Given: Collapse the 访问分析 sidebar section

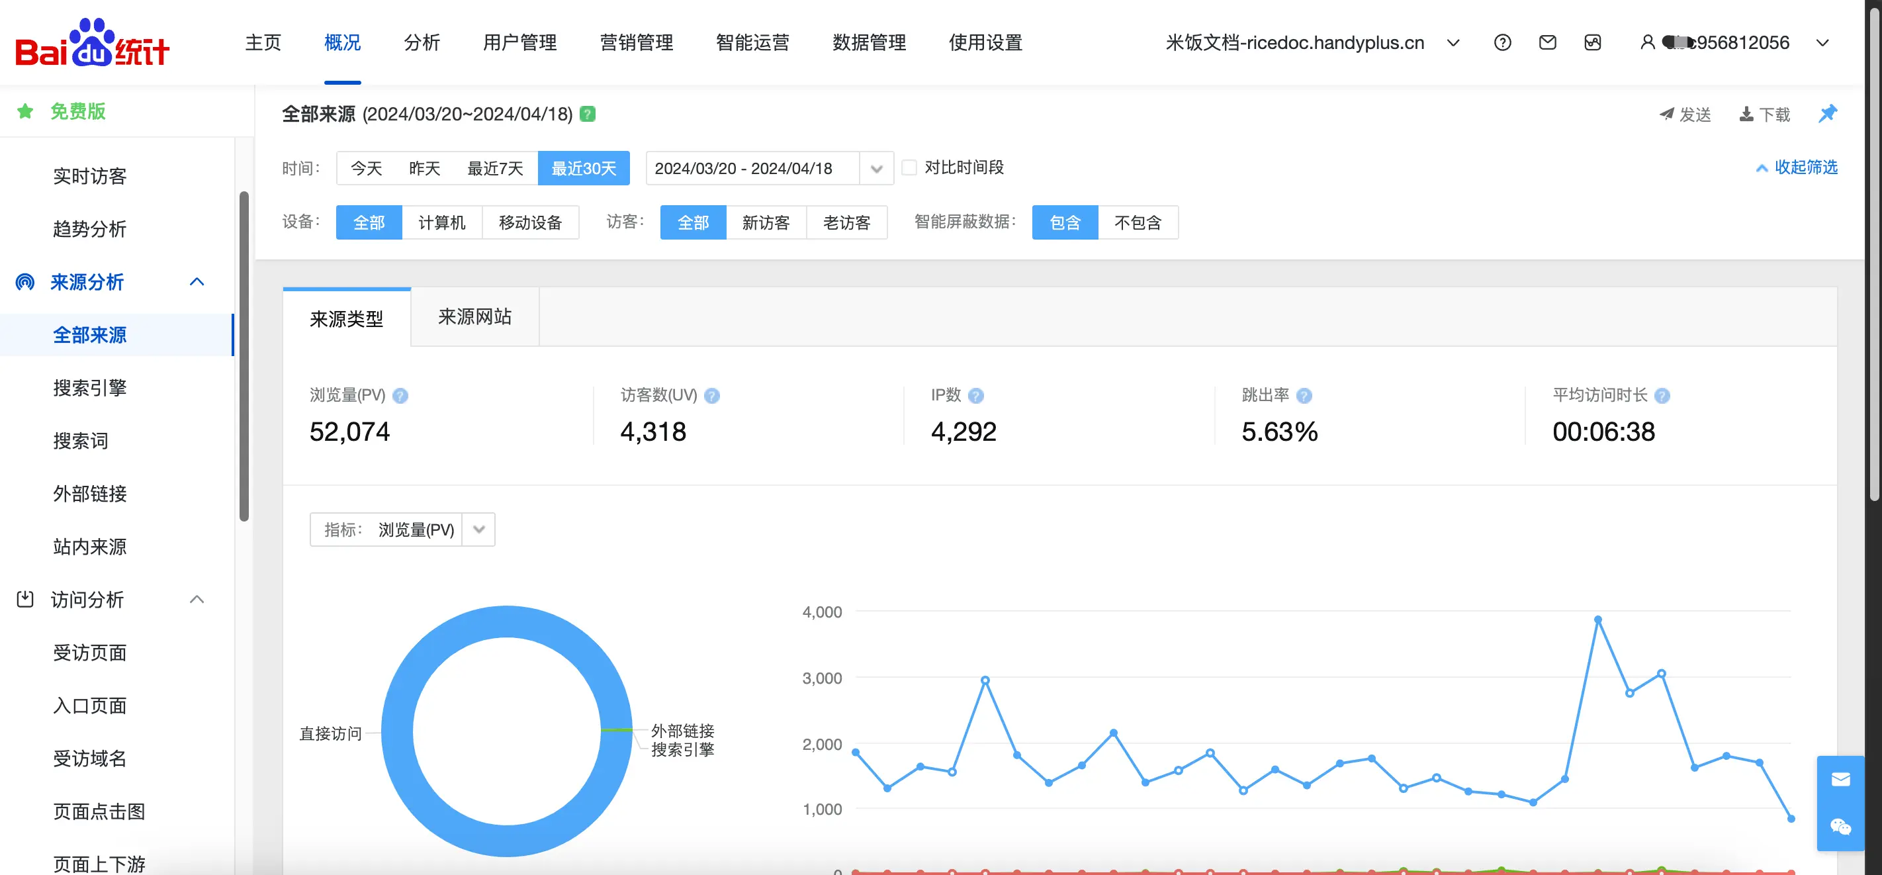Looking at the screenshot, I should pyautogui.click(x=197, y=600).
